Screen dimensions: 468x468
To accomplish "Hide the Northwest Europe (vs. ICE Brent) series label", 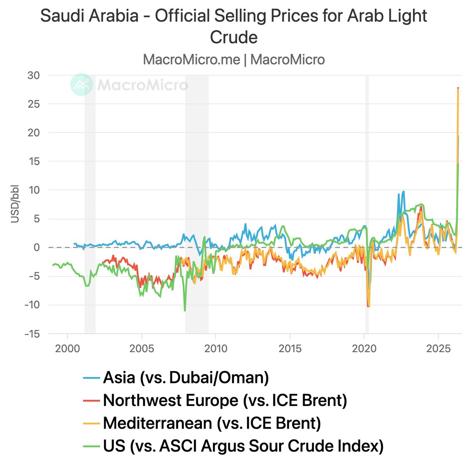I will pos(225,400).
